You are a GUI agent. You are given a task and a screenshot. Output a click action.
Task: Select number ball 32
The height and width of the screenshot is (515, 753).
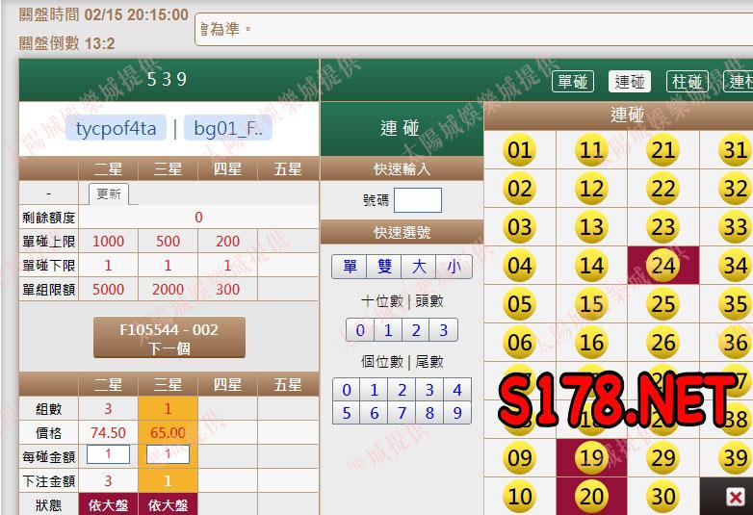point(736,189)
